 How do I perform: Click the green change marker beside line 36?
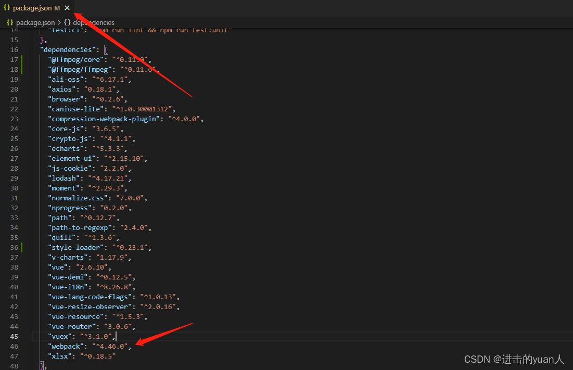pyautogui.click(x=21, y=247)
